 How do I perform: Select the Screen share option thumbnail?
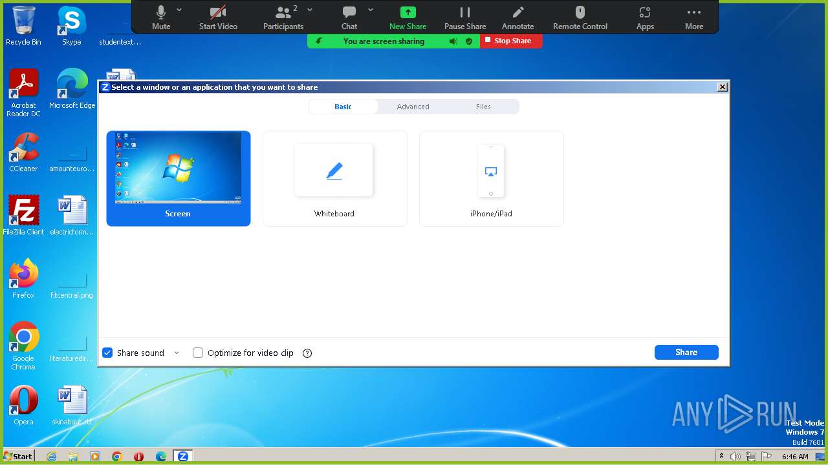pos(179,178)
